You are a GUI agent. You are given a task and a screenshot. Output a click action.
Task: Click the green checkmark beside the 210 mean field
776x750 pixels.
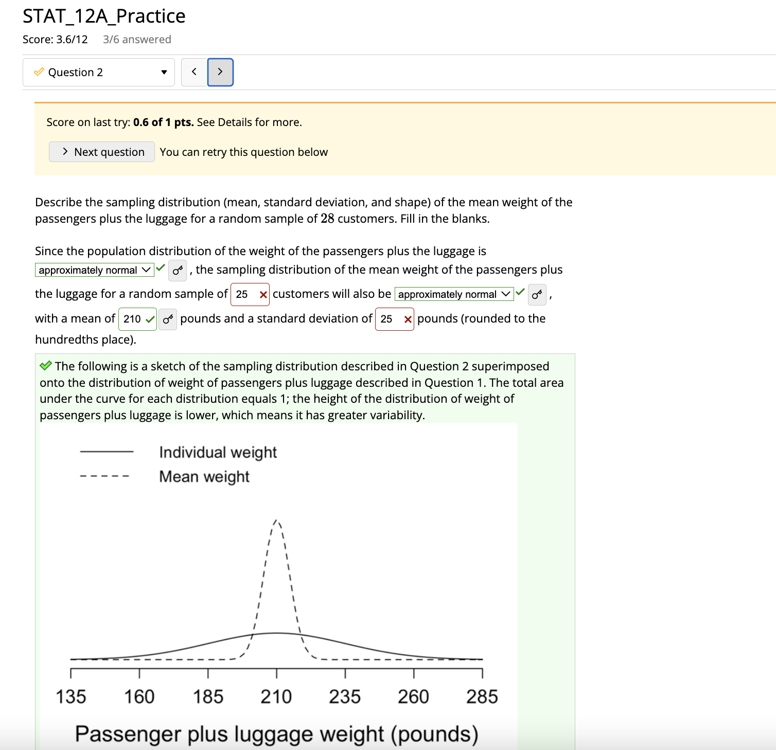(x=150, y=318)
